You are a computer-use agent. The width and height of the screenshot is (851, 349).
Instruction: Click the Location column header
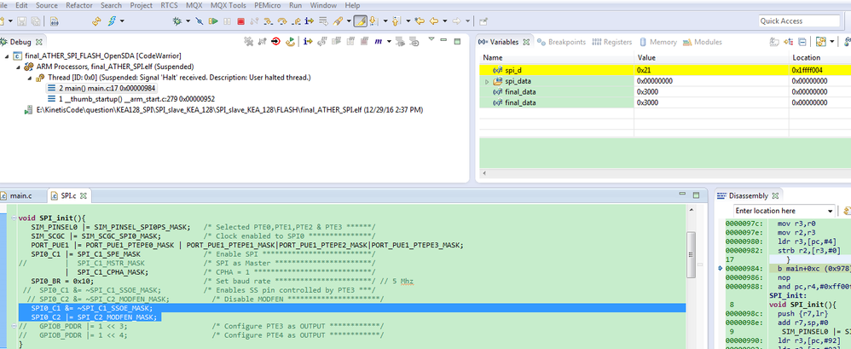(x=819, y=57)
